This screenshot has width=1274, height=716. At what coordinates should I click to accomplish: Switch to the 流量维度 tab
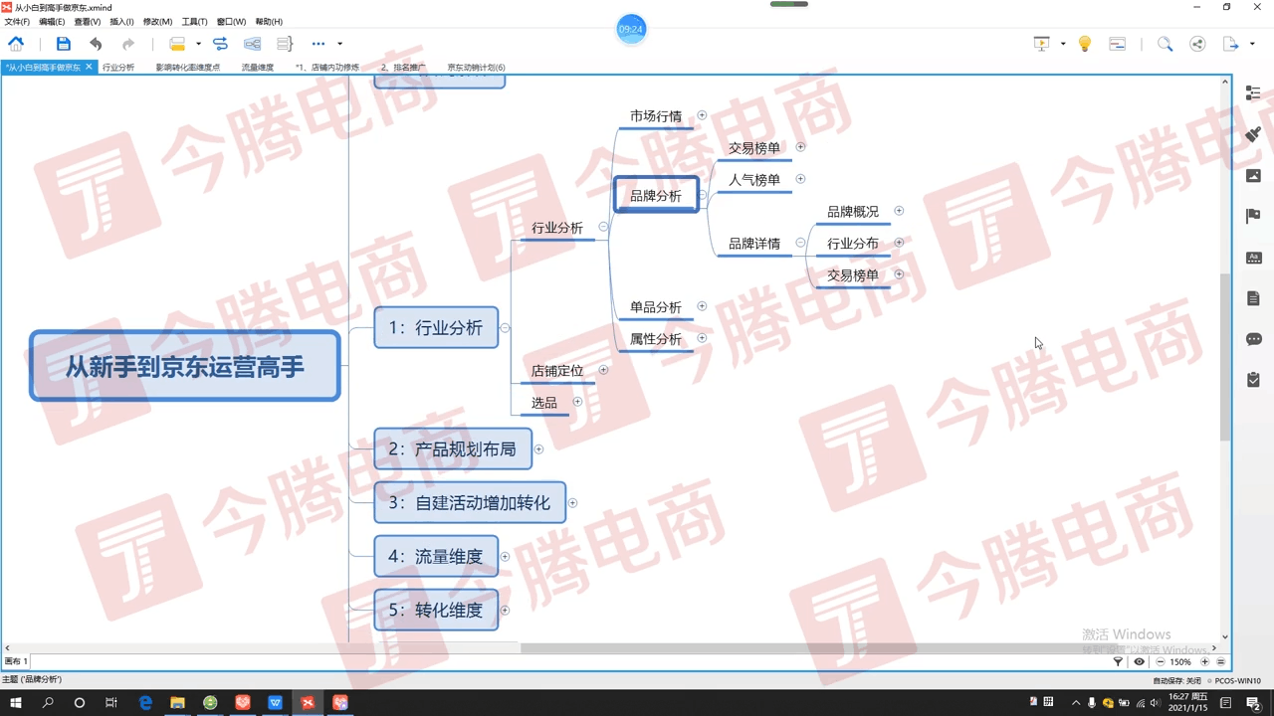pyautogui.click(x=258, y=68)
